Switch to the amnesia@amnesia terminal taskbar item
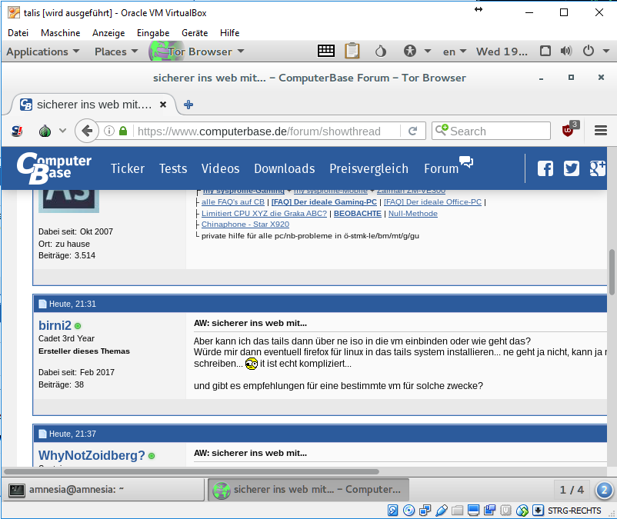Screen dimensions: 617x519 click(x=103, y=490)
